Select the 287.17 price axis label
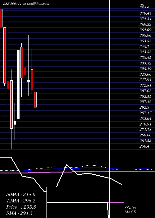Image resolution: width=155 pixels, height=218 pixels. click(x=145, y=113)
